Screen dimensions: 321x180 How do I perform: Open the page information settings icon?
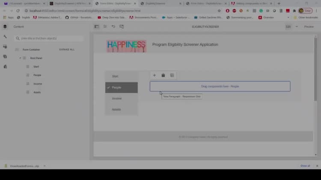(105, 27)
